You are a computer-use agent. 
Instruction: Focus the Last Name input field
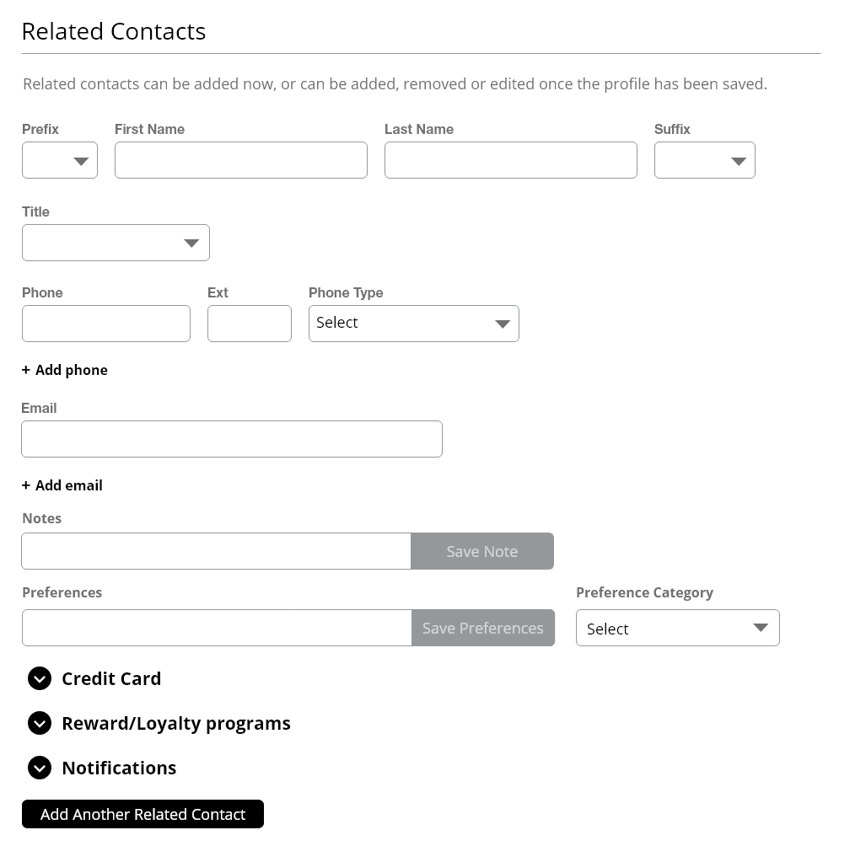[510, 161]
